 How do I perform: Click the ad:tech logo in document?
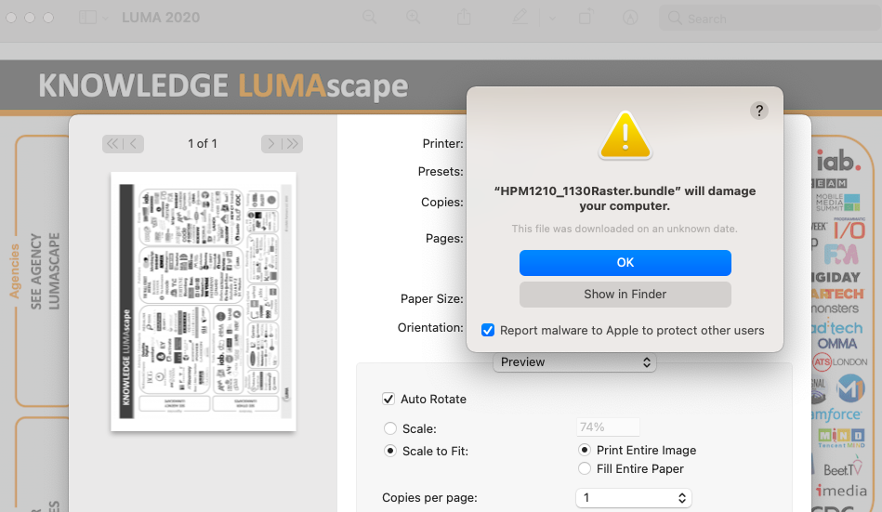(837, 328)
